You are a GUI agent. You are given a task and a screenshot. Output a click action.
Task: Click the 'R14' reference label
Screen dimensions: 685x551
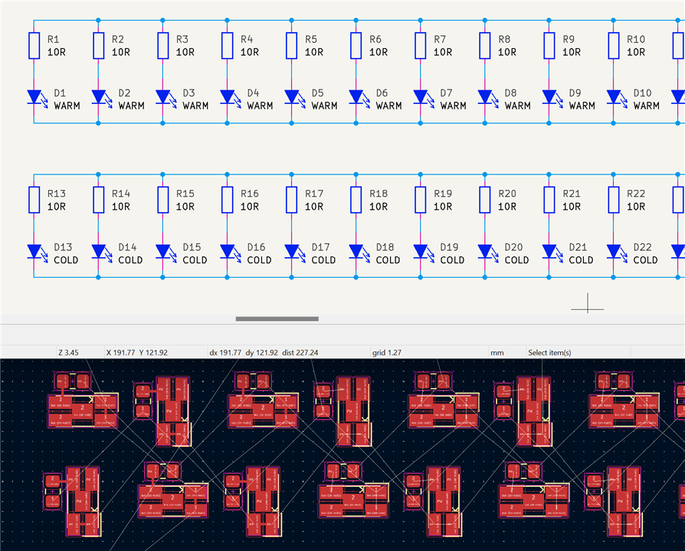(121, 194)
